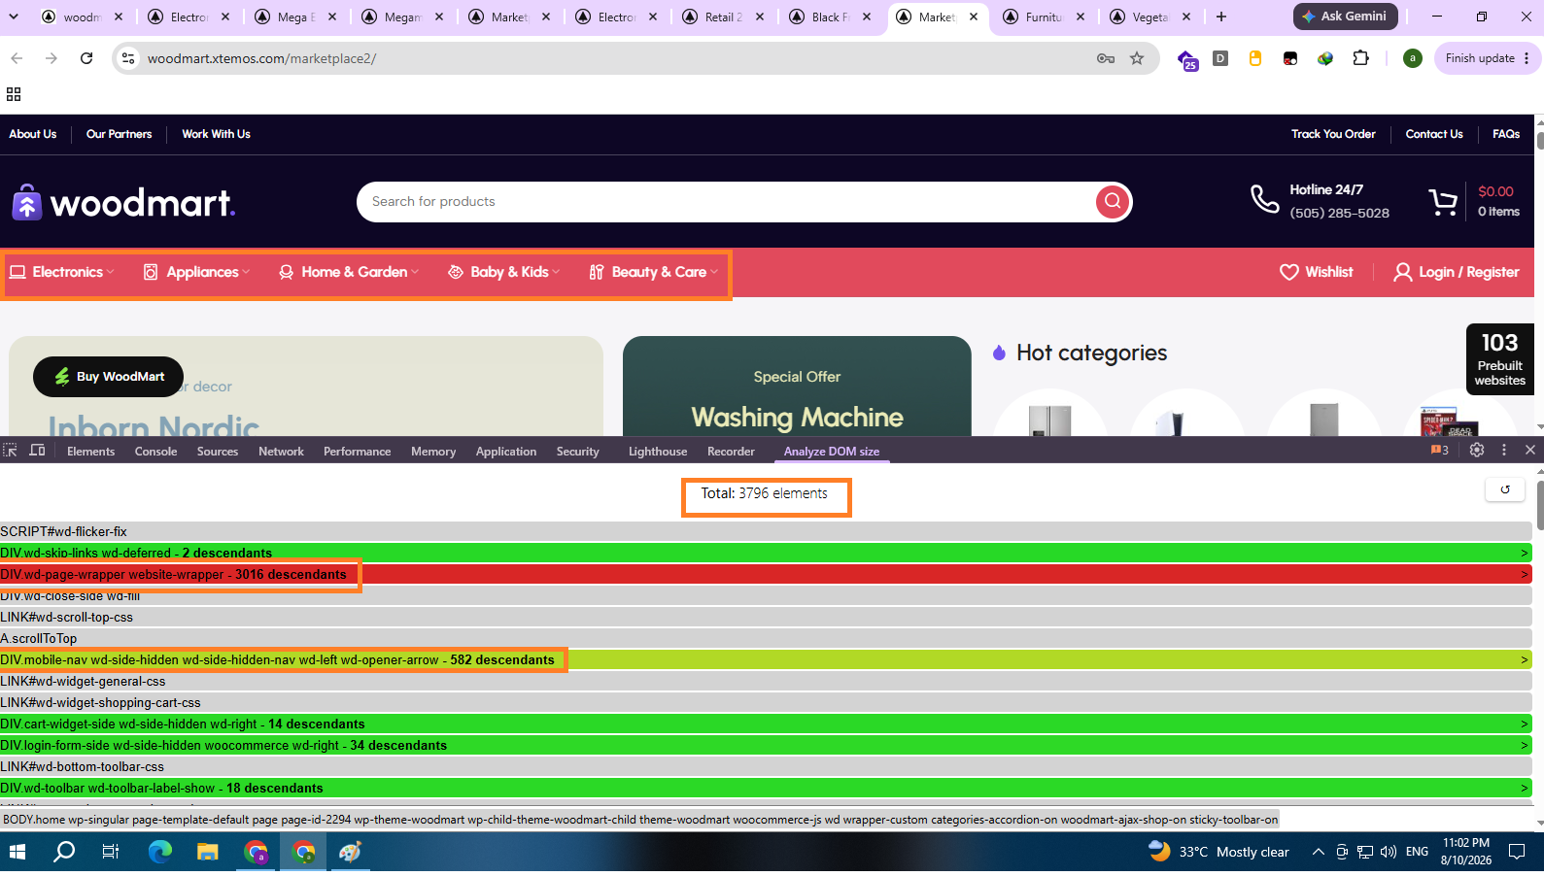Image resolution: width=1544 pixels, height=876 pixels.
Task: Click the gray 'D' extension icon
Action: tap(1220, 58)
